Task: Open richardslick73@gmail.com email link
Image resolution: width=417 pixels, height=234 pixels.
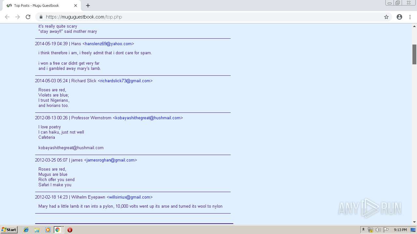Action: click(125, 81)
